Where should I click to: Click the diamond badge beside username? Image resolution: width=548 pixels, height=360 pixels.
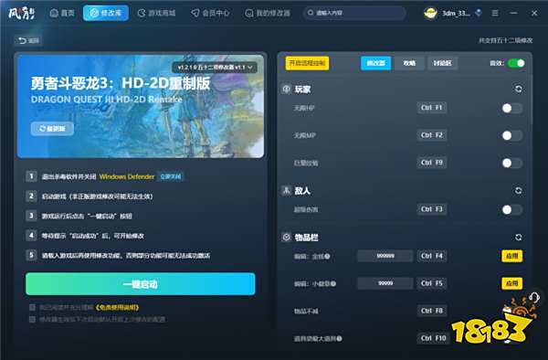(479, 13)
